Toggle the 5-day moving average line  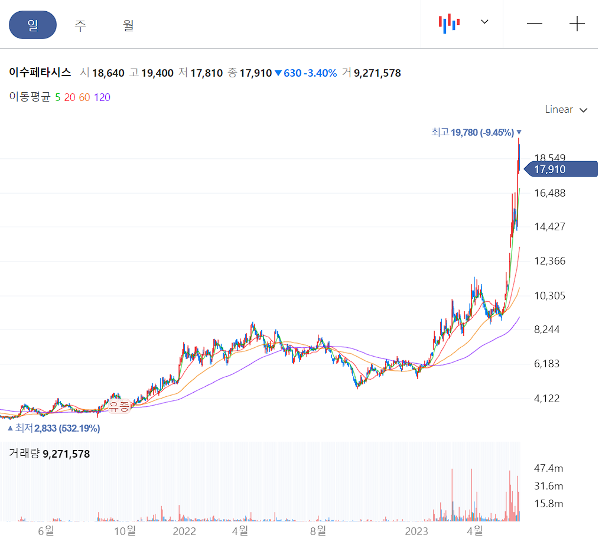[x=57, y=97]
